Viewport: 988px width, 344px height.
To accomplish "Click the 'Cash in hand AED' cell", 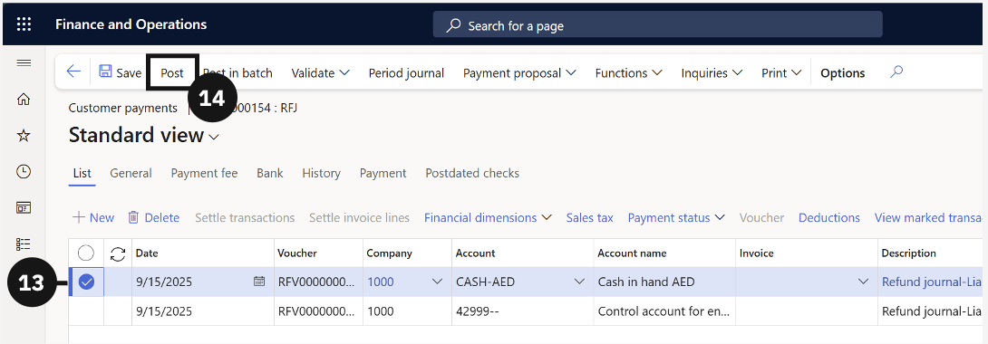I will click(x=664, y=282).
